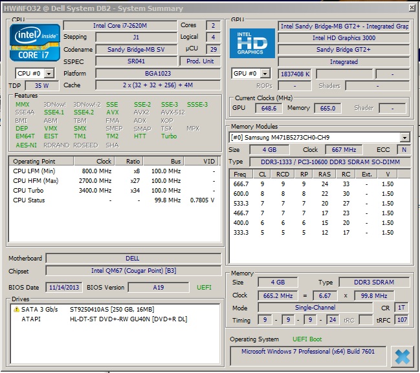The image size is (420, 373).
Task: Click the Intel Core i7 logo
Action: (x=35, y=43)
